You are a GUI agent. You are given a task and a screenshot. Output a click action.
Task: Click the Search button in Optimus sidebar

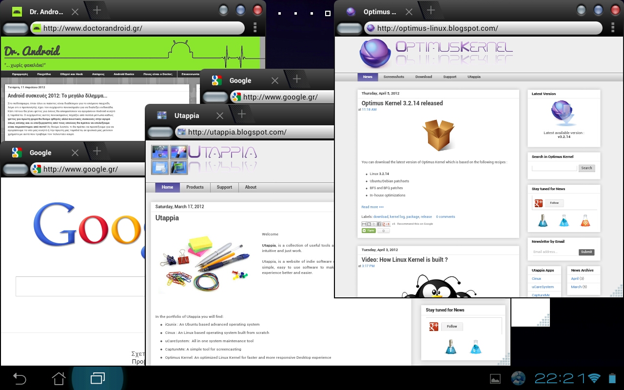[x=586, y=168]
